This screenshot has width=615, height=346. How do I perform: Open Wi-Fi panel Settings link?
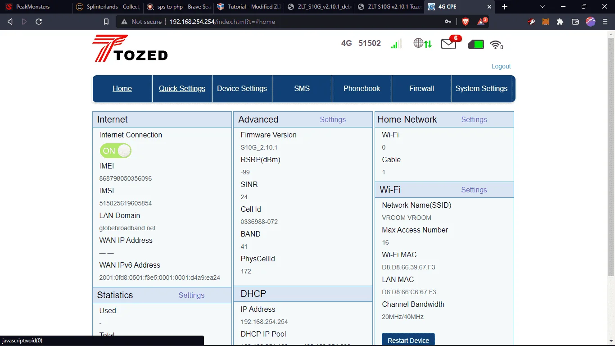point(474,190)
